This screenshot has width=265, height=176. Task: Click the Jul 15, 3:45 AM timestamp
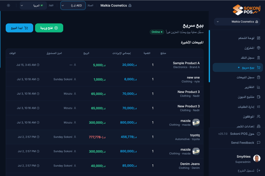(x=26, y=65)
